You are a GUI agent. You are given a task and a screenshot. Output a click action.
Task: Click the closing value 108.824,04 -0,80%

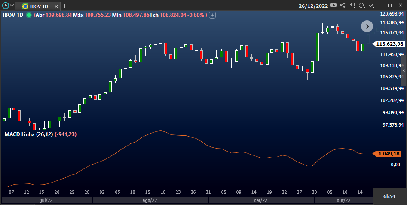(x=182, y=15)
